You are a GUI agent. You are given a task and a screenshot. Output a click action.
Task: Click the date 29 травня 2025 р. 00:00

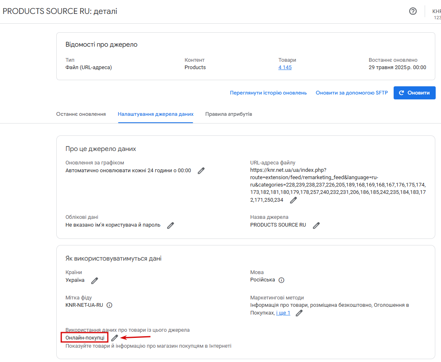397,67
